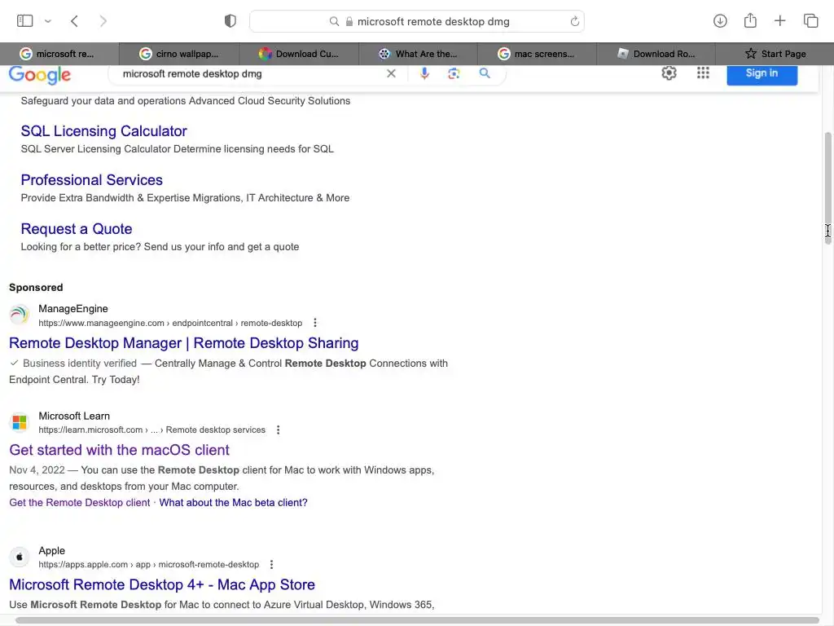Show tab overview

(x=810, y=20)
